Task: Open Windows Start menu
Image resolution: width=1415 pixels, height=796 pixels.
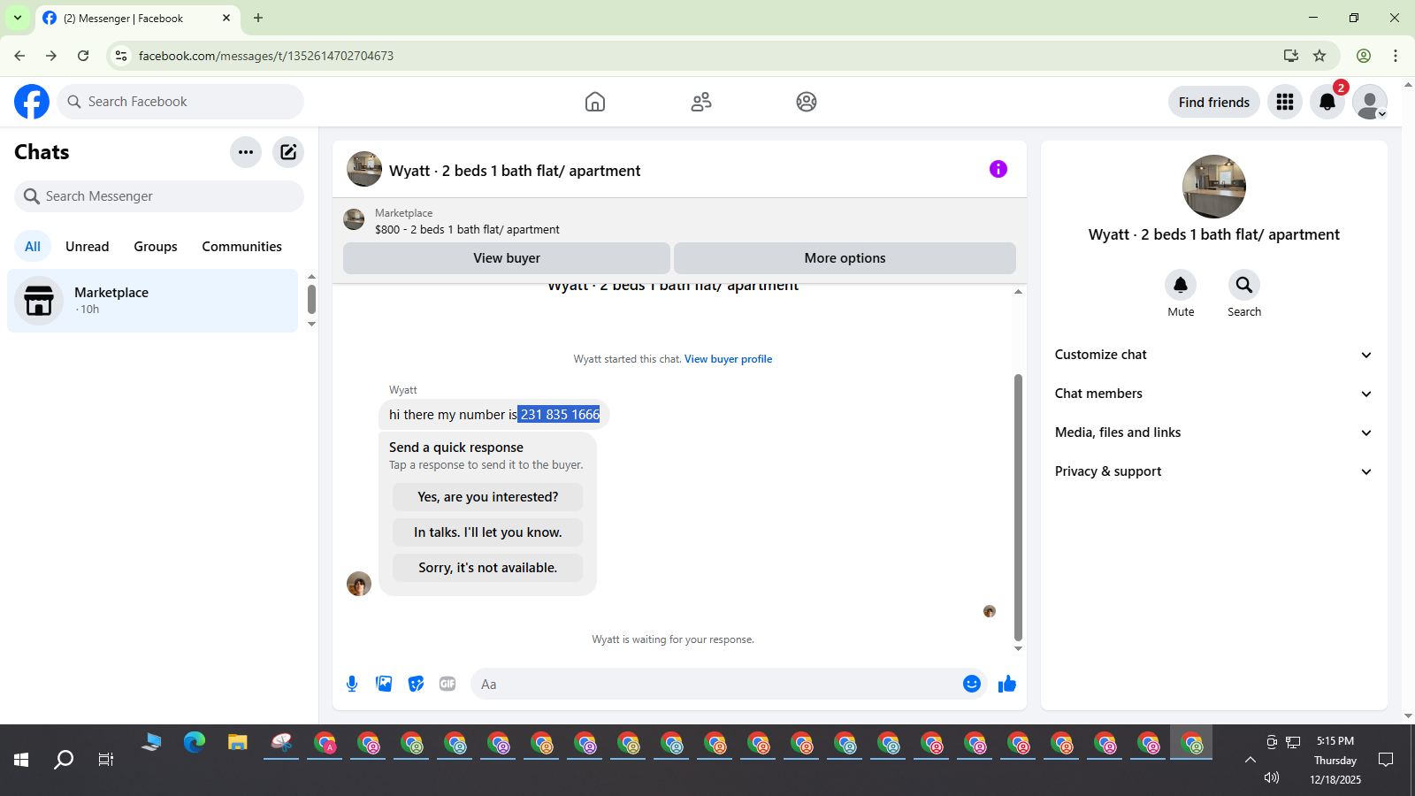Action: pyautogui.click(x=21, y=760)
